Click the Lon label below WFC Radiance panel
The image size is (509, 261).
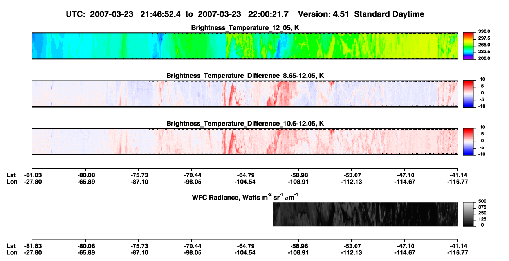click(x=12, y=252)
